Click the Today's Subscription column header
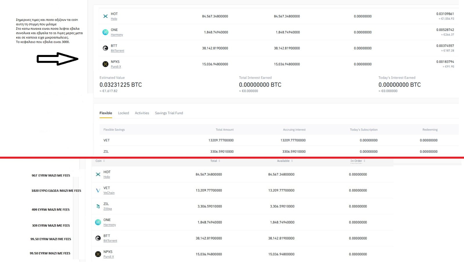This screenshot has width=464, height=262. click(x=364, y=130)
